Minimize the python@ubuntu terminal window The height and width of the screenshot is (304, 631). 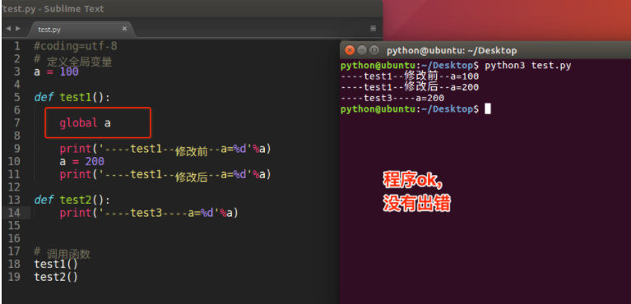click(x=362, y=50)
